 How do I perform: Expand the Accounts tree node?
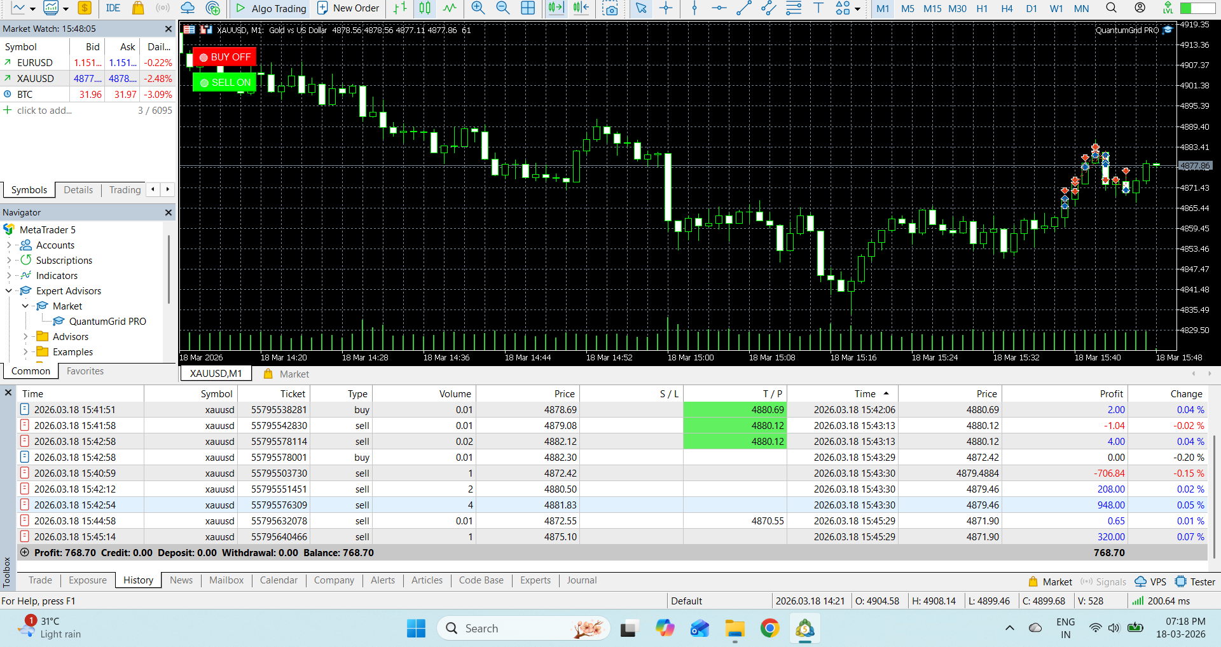9,245
